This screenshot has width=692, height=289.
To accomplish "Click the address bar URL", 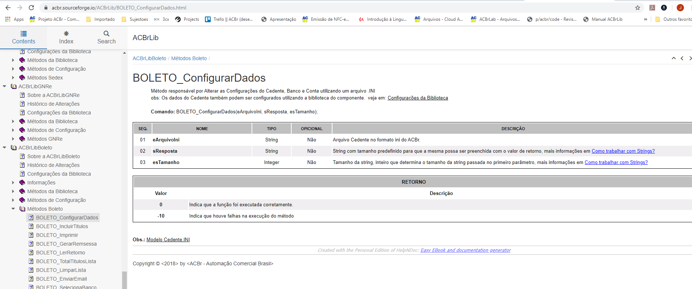I will click(x=119, y=8).
